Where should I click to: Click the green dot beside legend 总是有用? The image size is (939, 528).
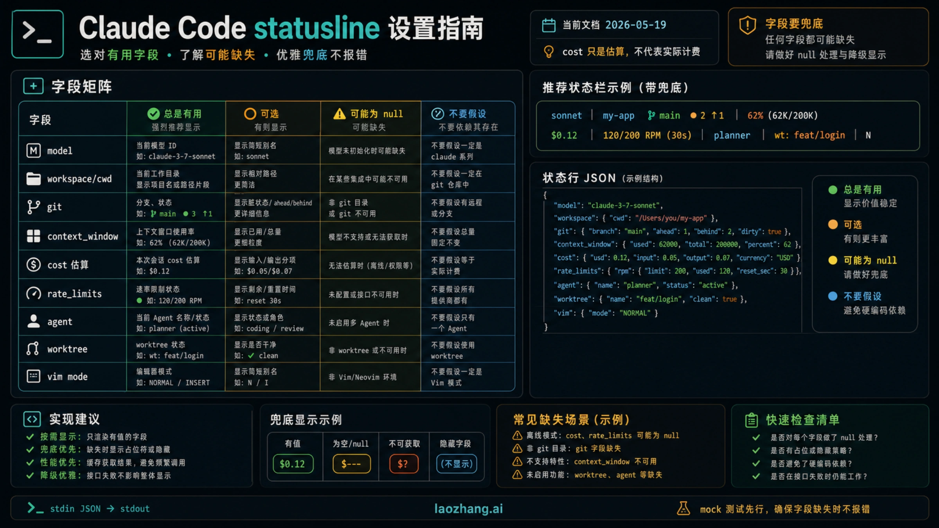pos(833,190)
